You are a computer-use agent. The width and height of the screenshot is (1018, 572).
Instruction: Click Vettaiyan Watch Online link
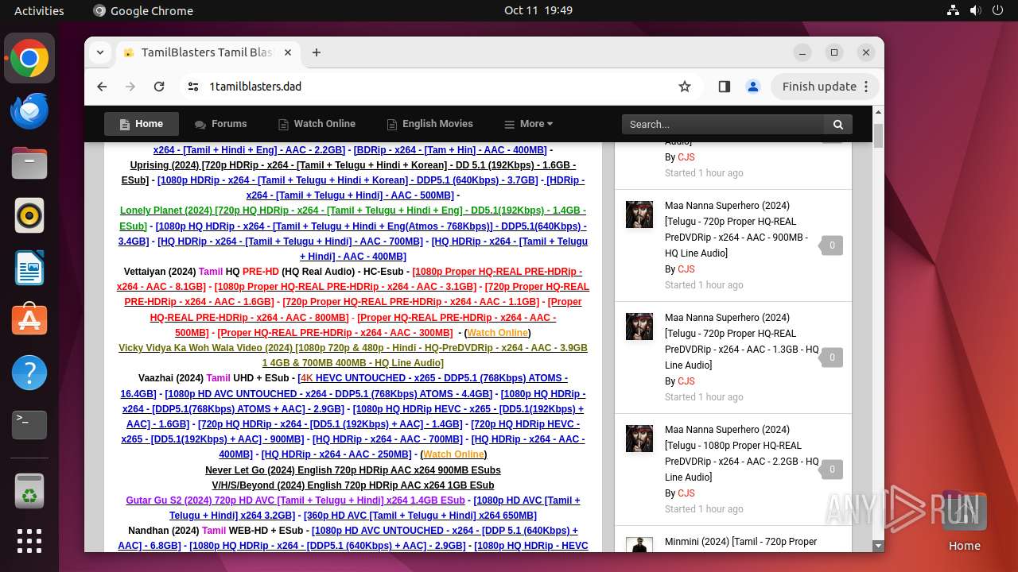tap(497, 333)
